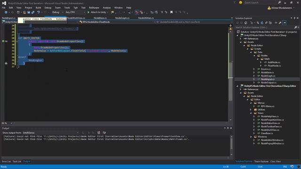Click the Refresh icon in Solution Explorer
This screenshot has width=301, height=169.
pos(262,23)
